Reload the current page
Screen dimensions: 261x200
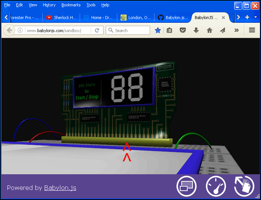(x=97, y=30)
